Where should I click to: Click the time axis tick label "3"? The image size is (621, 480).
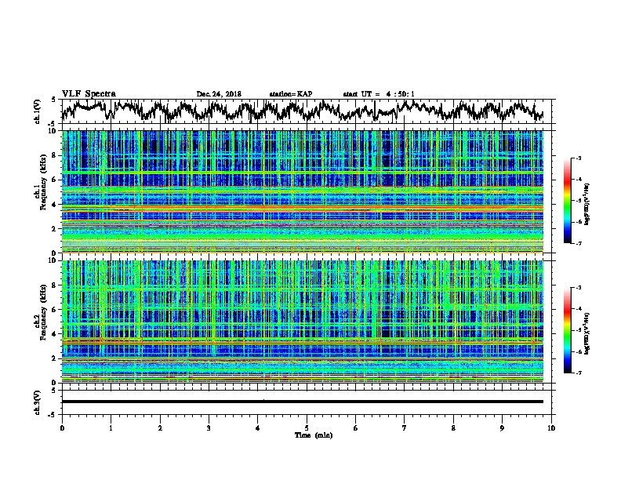coord(209,428)
